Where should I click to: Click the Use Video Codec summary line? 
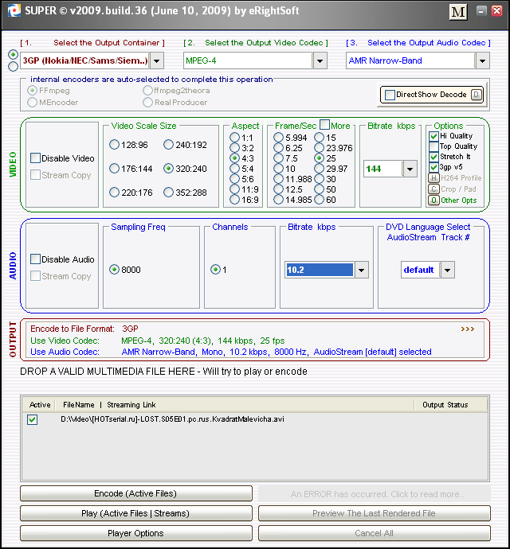tap(158, 341)
